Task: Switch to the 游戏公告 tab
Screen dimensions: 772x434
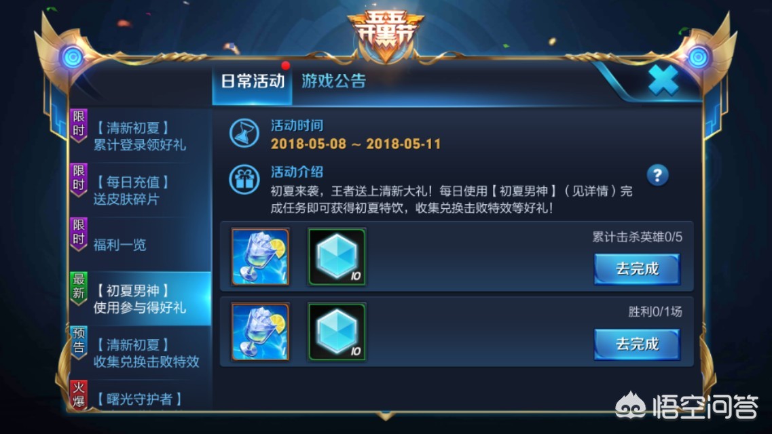Action: (334, 81)
